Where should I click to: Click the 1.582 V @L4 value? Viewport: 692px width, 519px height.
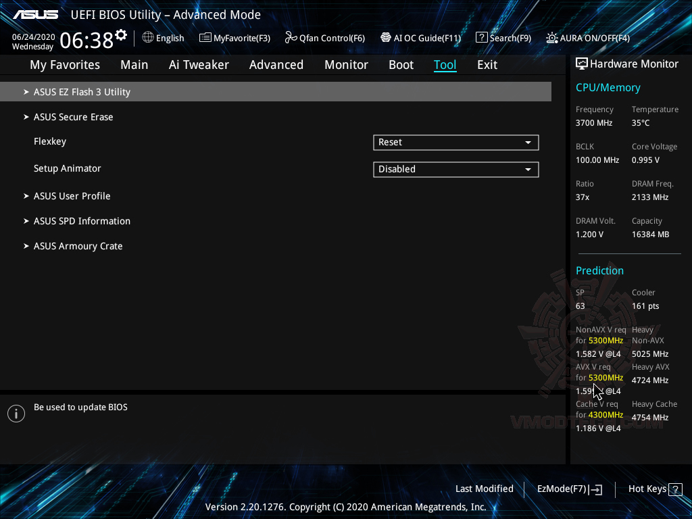pos(598,354)
